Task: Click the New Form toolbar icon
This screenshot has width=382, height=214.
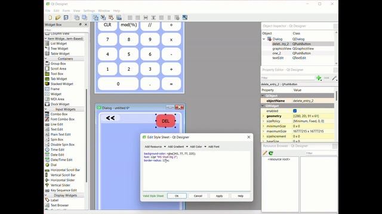Action: (x=50, y=17)
